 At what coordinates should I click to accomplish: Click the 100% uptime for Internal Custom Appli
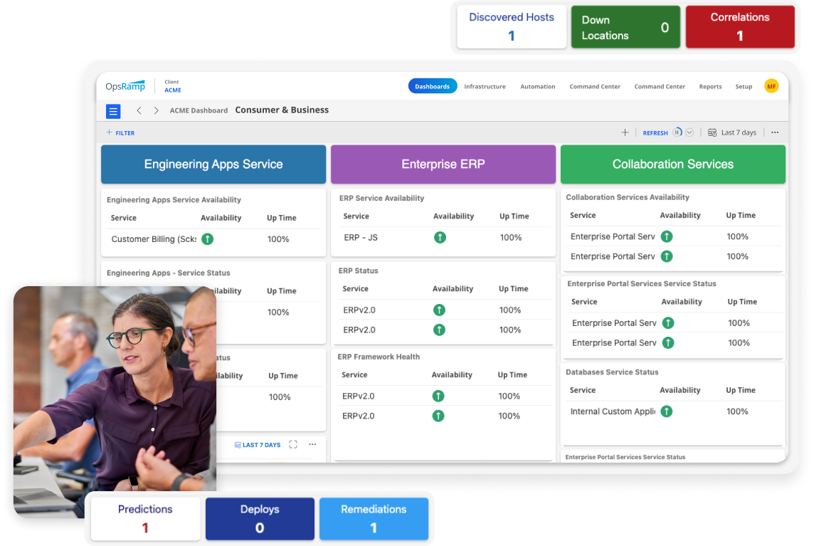[x=737, y=412]
